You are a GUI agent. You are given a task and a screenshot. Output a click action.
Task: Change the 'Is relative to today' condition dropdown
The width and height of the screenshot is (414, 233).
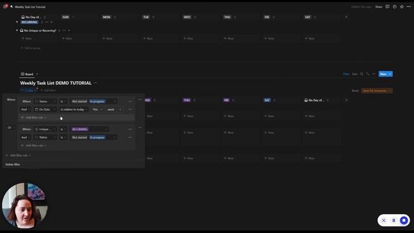click(x=74, y=109)
